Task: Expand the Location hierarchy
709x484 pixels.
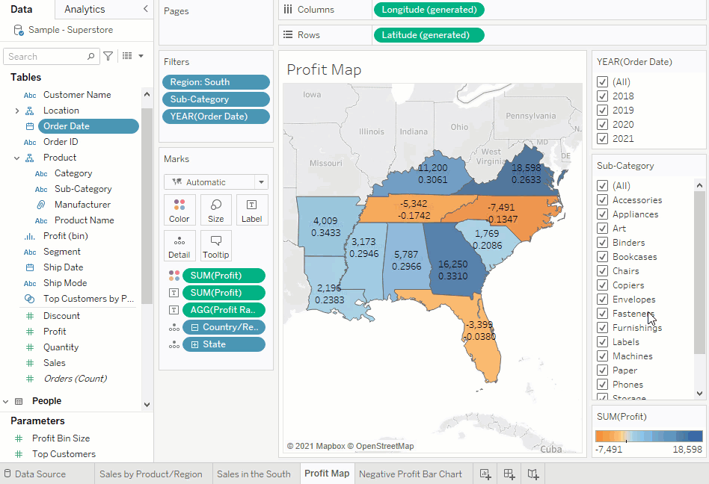Action: [x=17, y=111]
